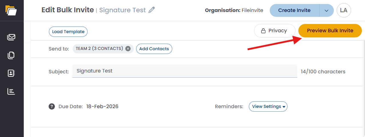This screenshot has width=365, height=137.
Task: Open the Invites envelope sidebar icon
Action: [x=11, y=37]
